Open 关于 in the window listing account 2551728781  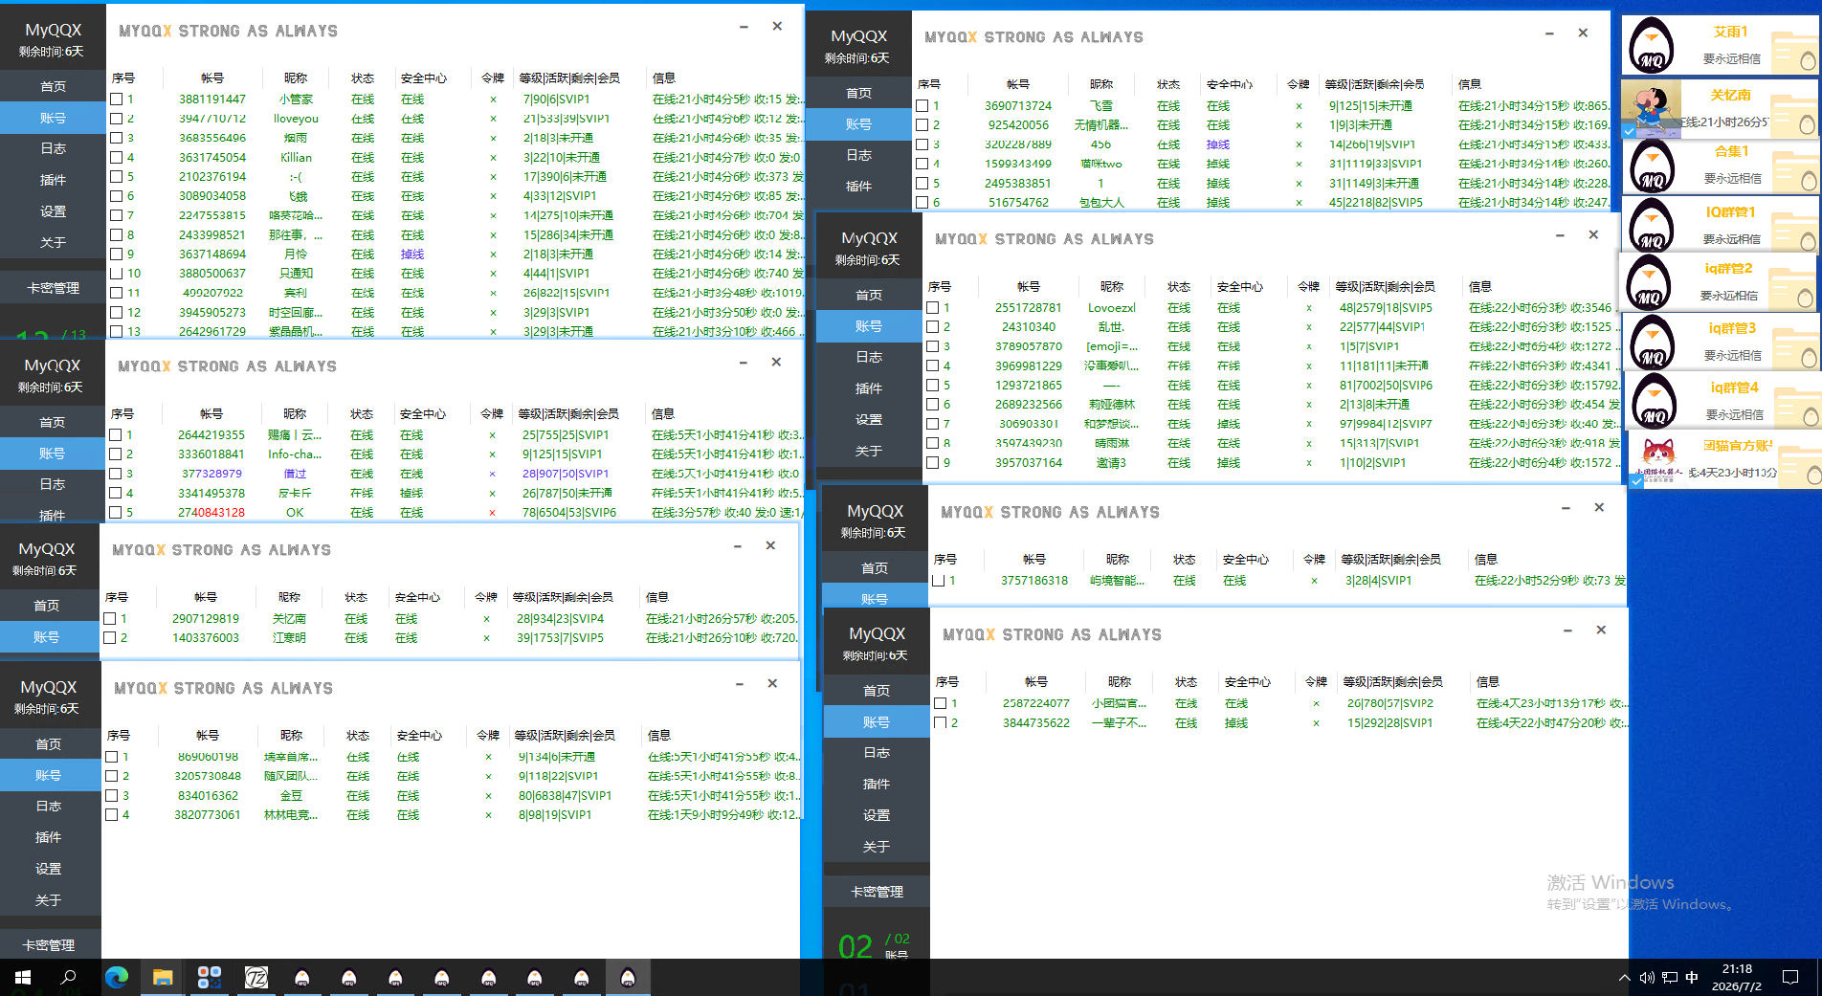pos(869,452)
